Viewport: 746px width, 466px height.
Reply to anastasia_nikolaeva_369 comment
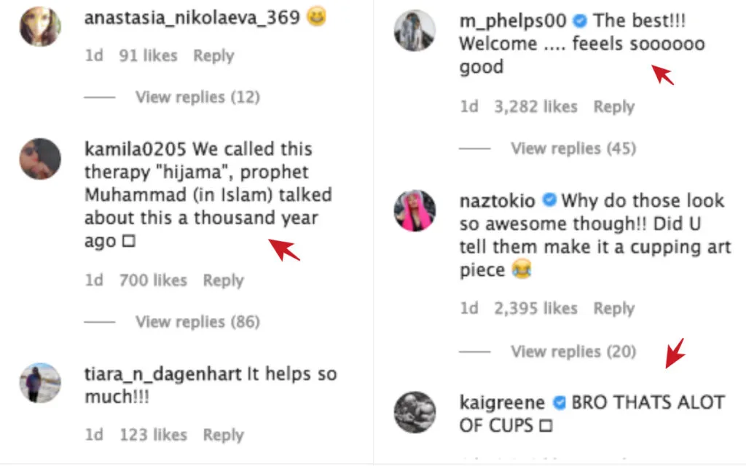(213, 55)
